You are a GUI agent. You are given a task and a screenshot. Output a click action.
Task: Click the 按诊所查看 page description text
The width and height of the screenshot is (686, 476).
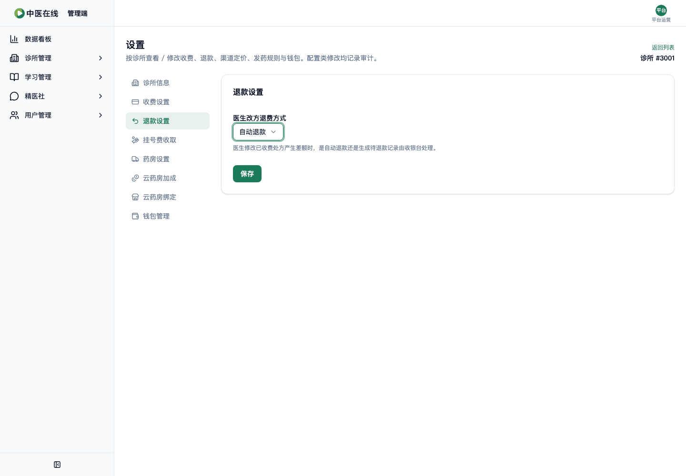pyautogui.click(x=253, y=58)
